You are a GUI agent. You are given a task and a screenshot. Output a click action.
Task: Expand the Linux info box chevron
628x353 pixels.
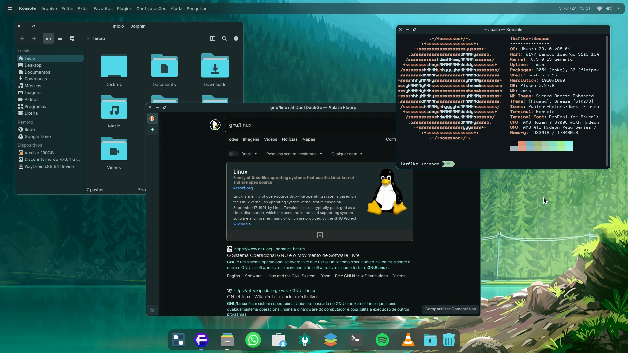click(319, 235)
